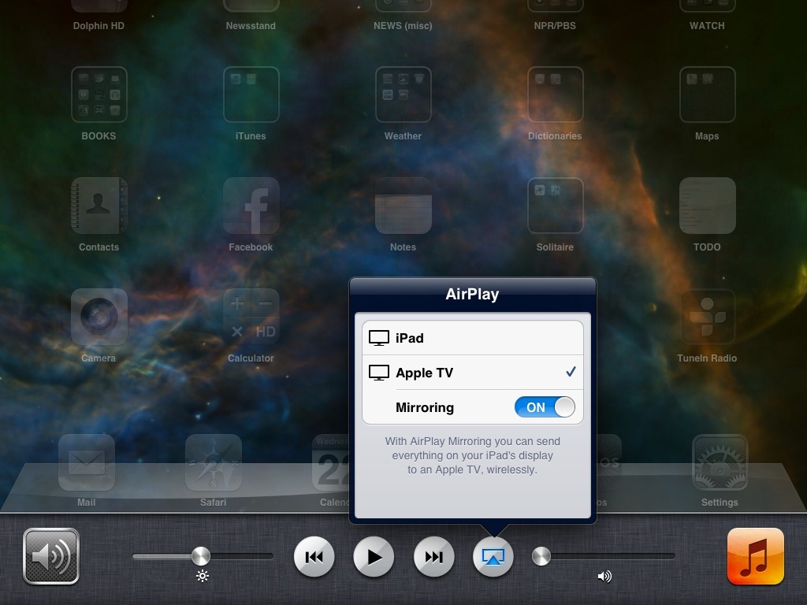Tap the NPR/PBS folder label
The image size is (807, 605).
tap(555, 26)
